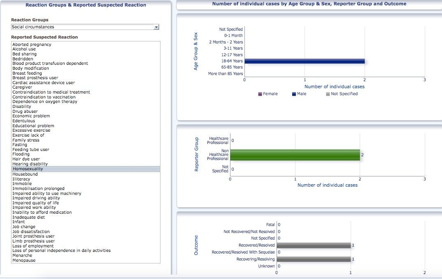Select Housebound list item

25,174
